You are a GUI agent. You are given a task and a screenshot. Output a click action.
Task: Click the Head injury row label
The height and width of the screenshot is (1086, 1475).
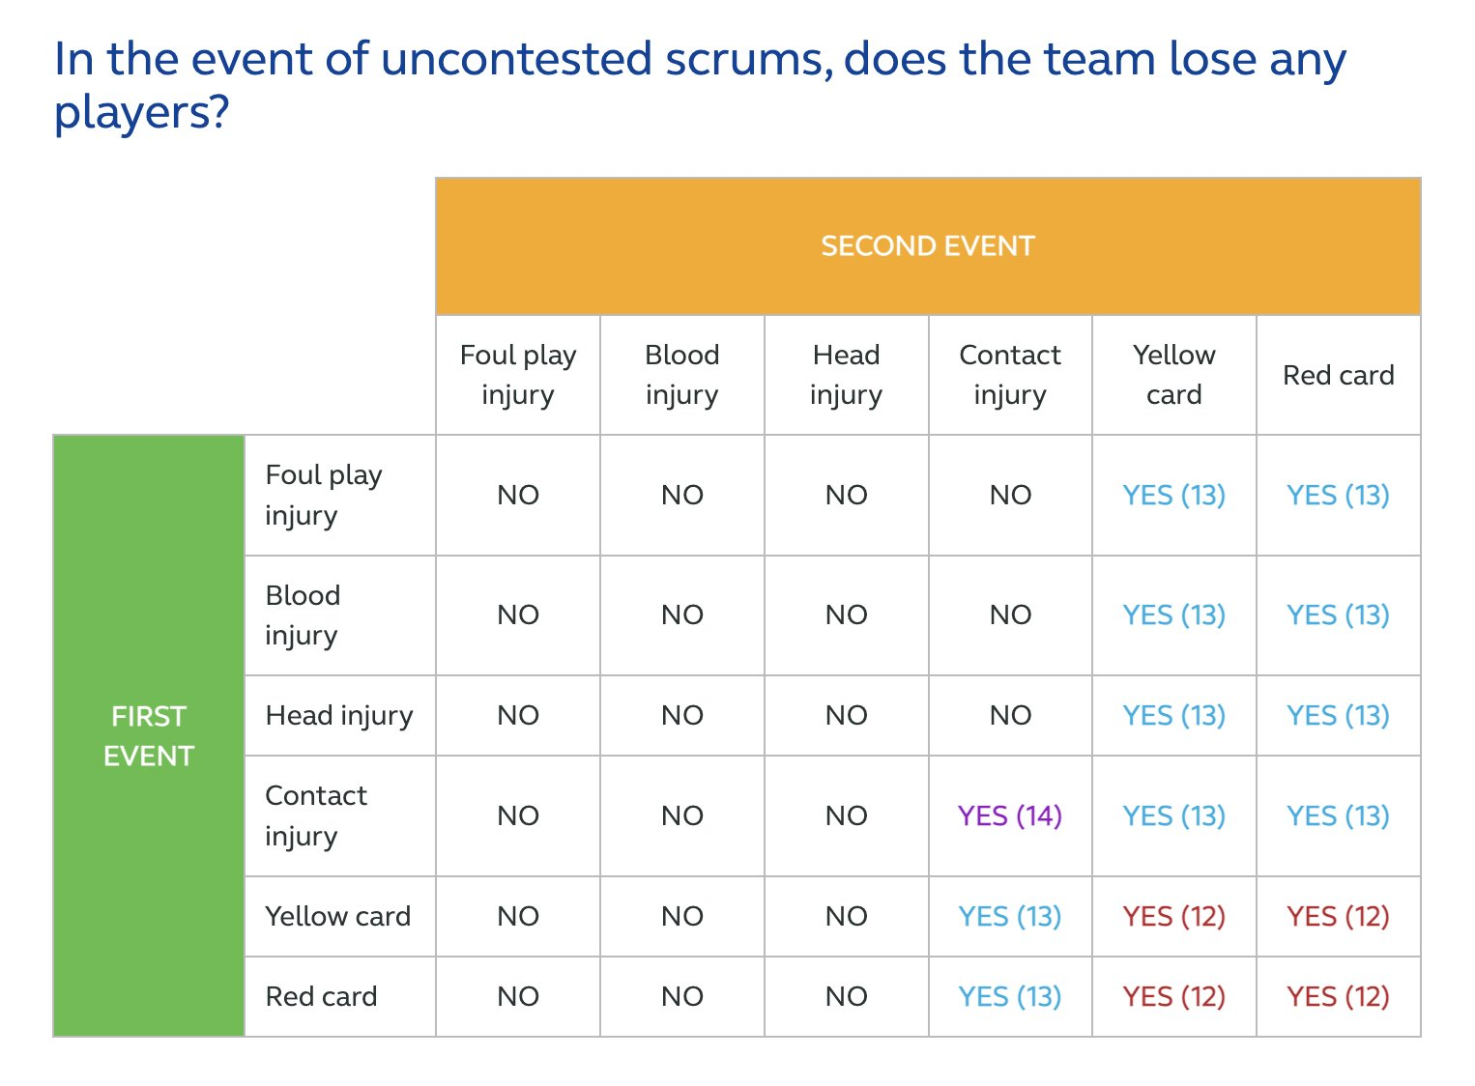340,715
